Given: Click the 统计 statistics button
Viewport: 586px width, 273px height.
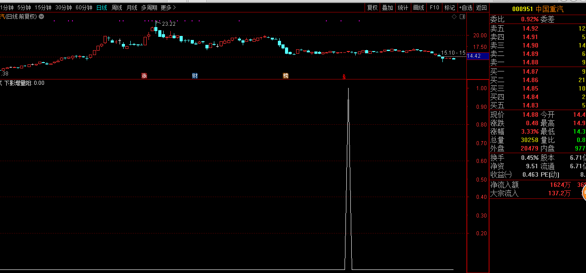Looking at the screenshot, I should click(x=403, y=8).
